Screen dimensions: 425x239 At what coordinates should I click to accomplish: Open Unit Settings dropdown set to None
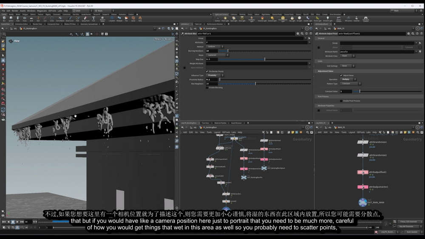(x=348, y=66)
